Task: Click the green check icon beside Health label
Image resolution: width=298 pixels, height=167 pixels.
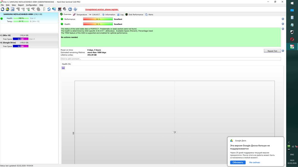Action: pos(62,24)
